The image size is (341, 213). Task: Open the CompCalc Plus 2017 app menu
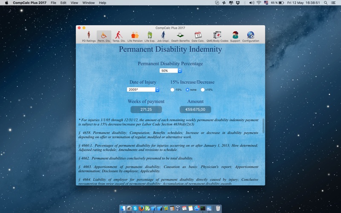[x=29, y=3]
